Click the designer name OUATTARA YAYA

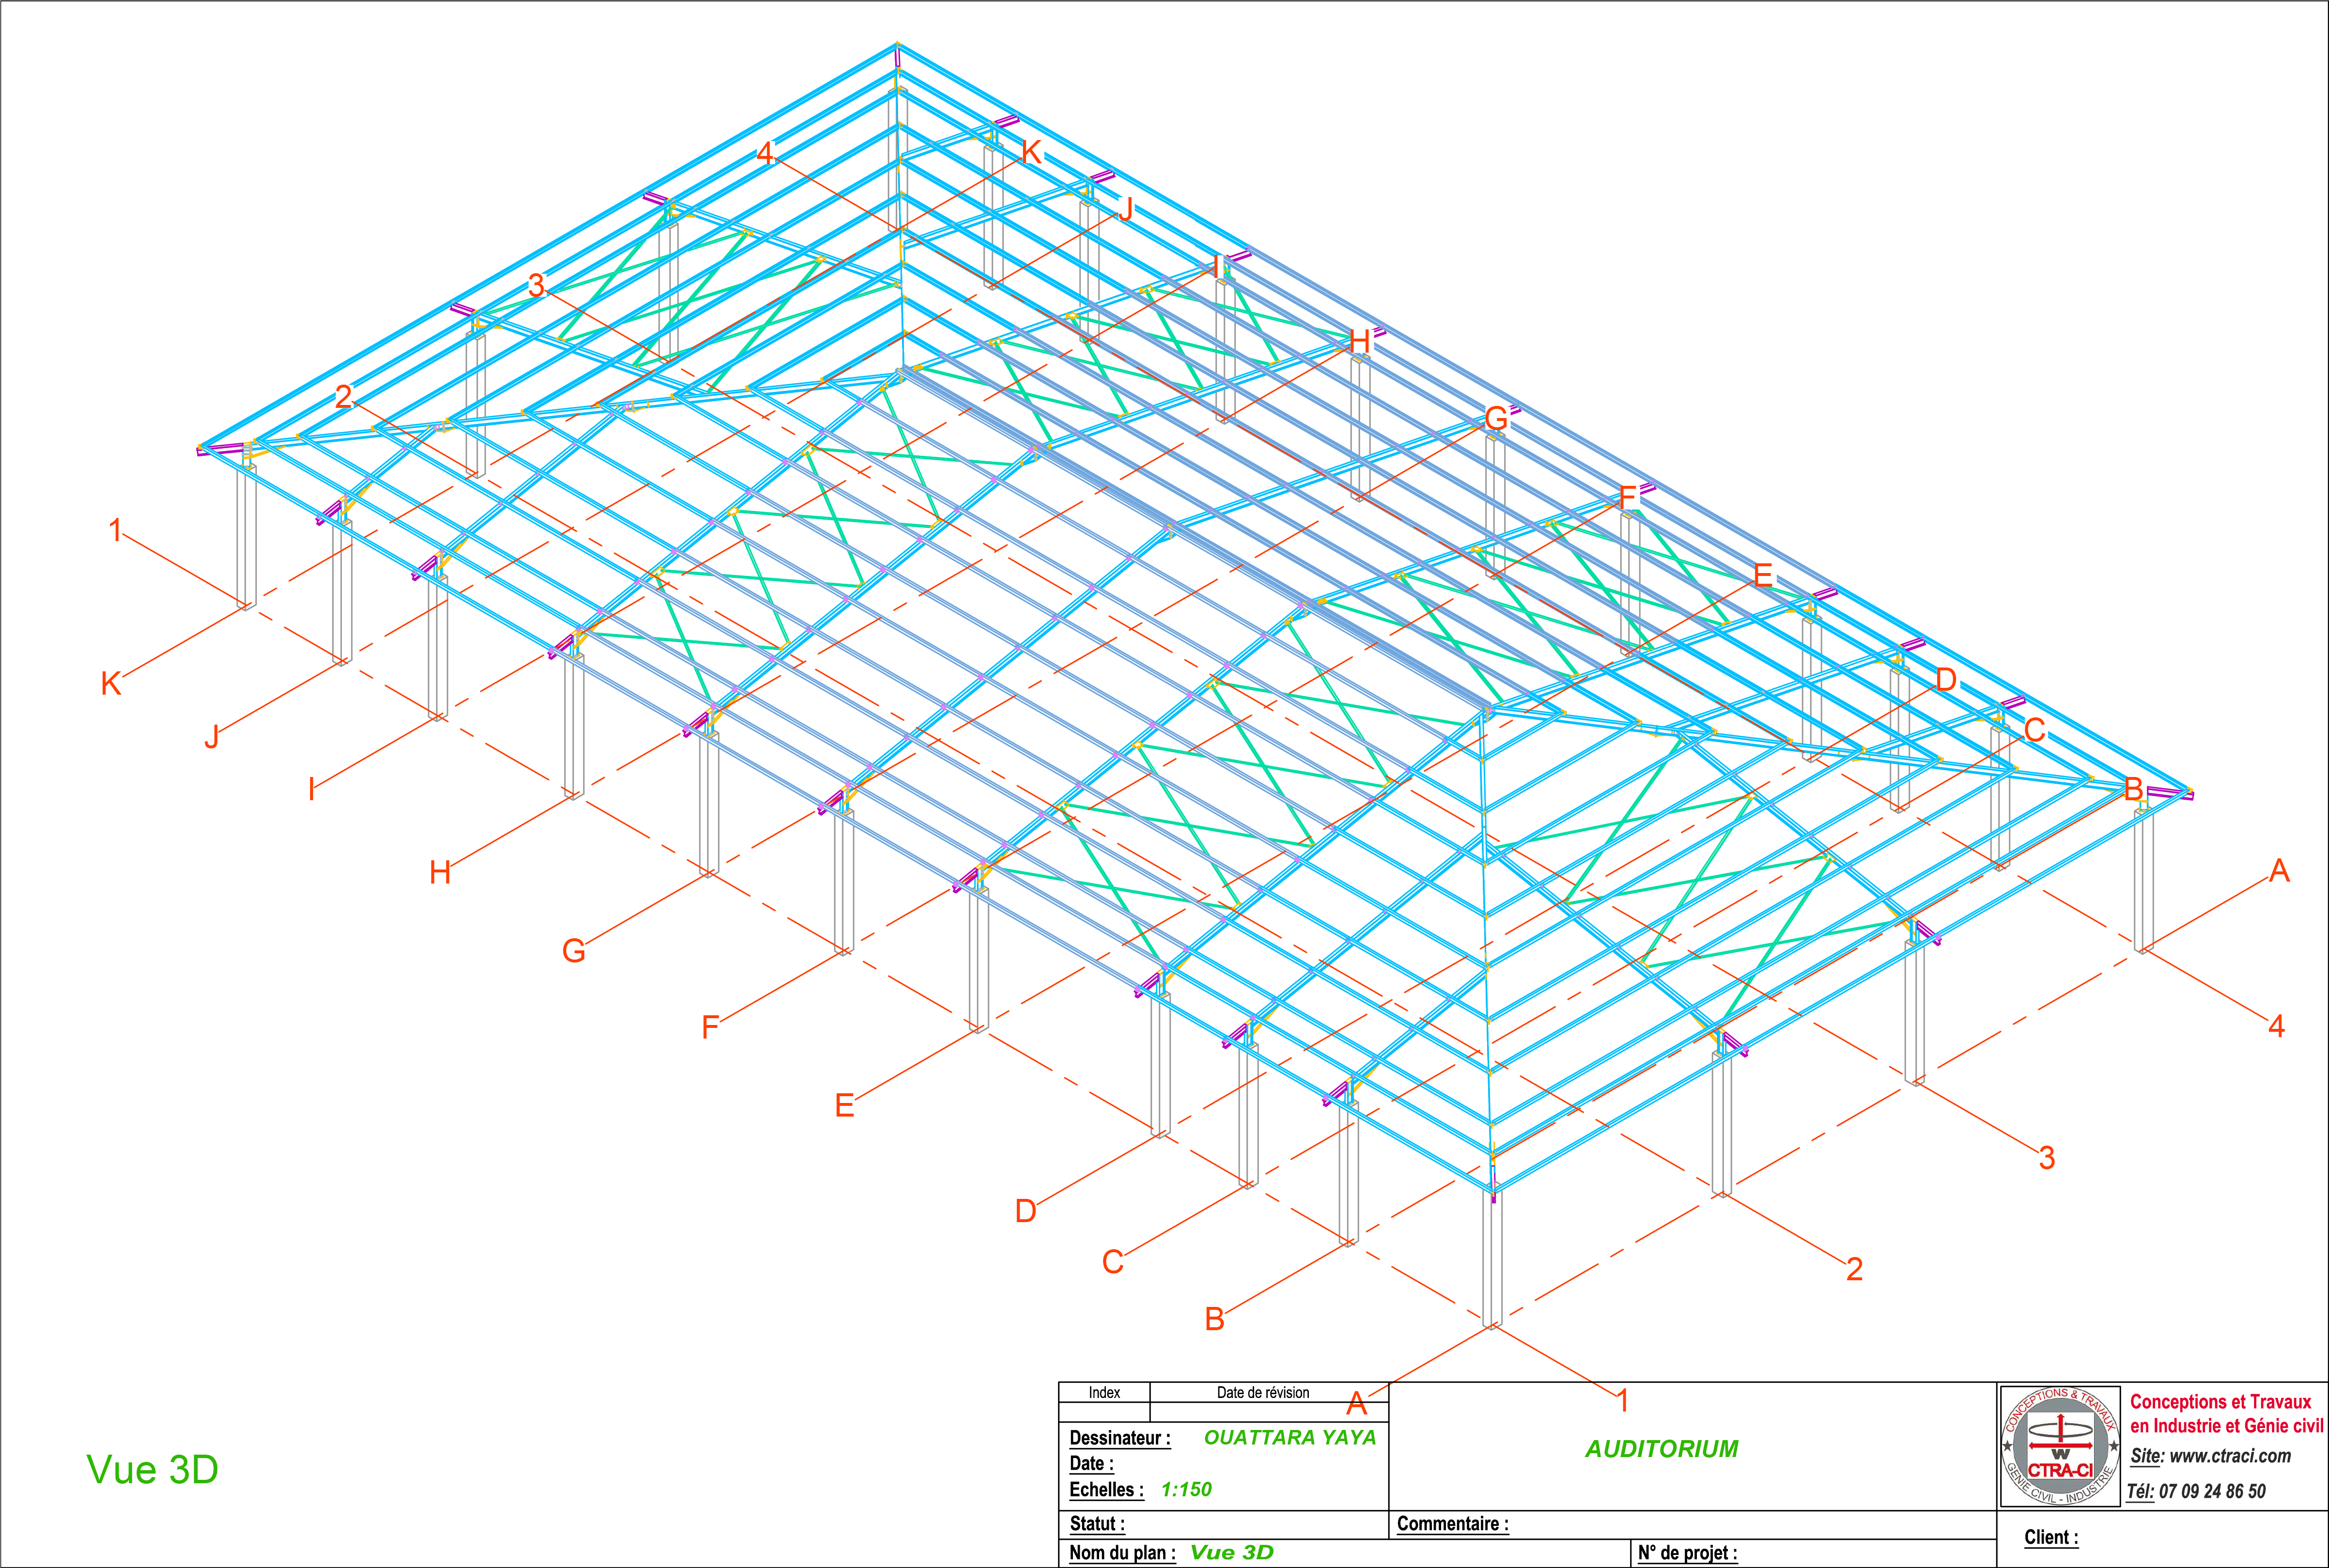coord(1289,1437)
